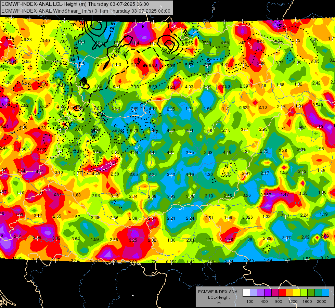Click the wind shear value 4.48

pos(227,152)
